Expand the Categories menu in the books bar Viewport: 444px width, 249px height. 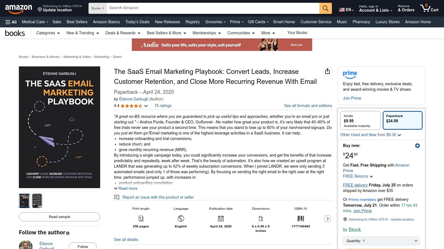click(x=48, y=33)
